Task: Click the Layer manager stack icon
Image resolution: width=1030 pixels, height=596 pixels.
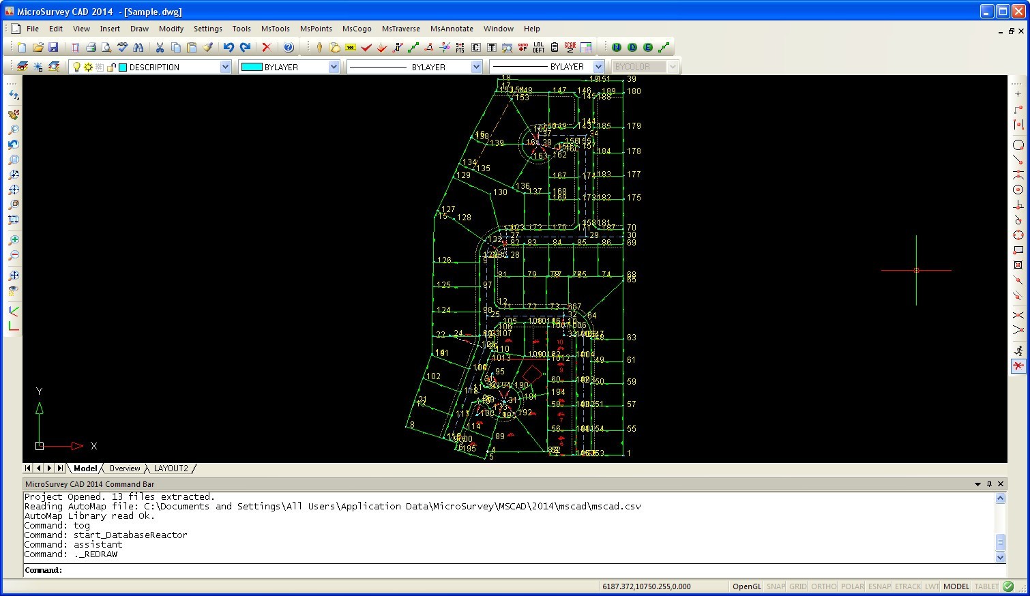Action: [x=23, y=67]
